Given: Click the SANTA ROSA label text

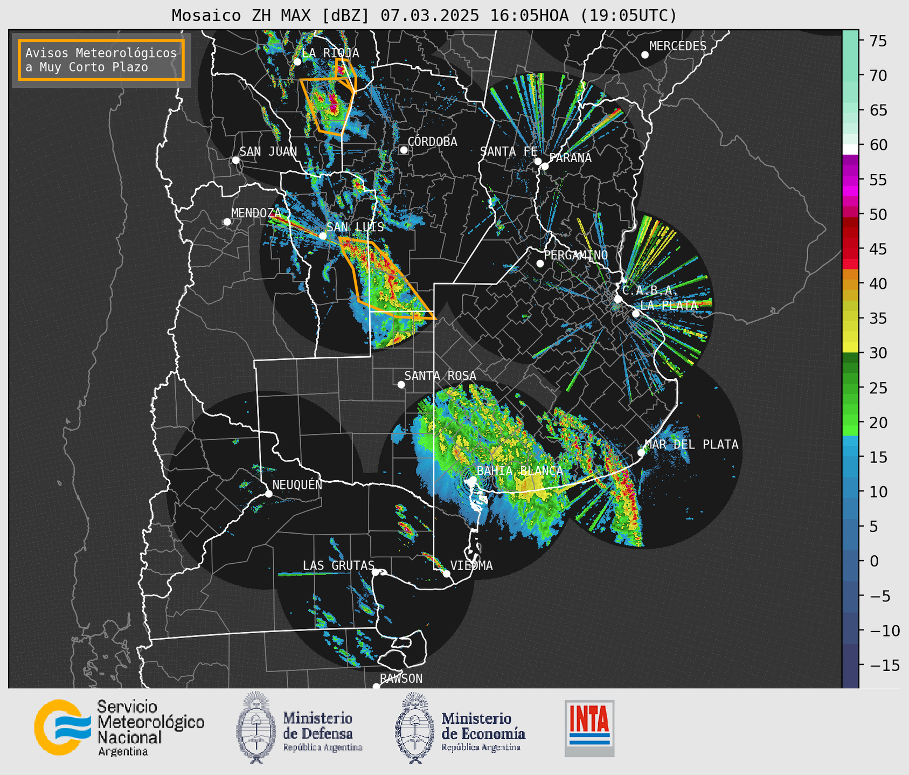Looking at the screenshot, I should (x=441, y=376).
